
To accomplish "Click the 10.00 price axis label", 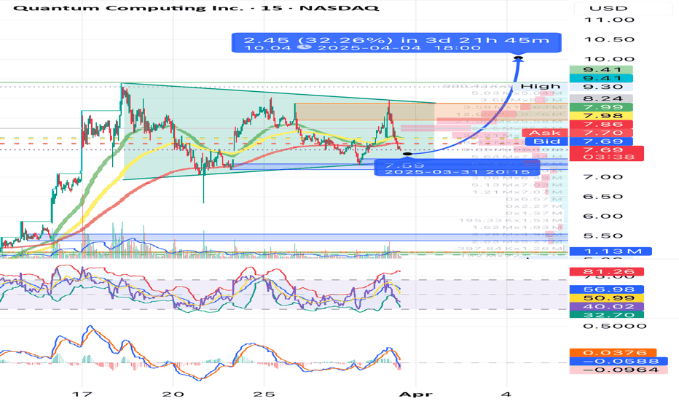I will [x=609, y=59].
